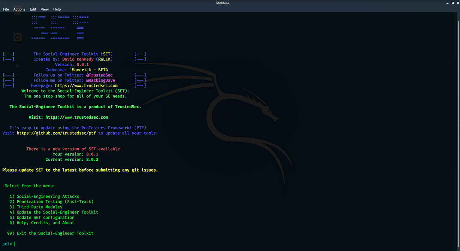This screenshot has height=251, width=460.
Task: Open the Edit menu
Action: 33,9
